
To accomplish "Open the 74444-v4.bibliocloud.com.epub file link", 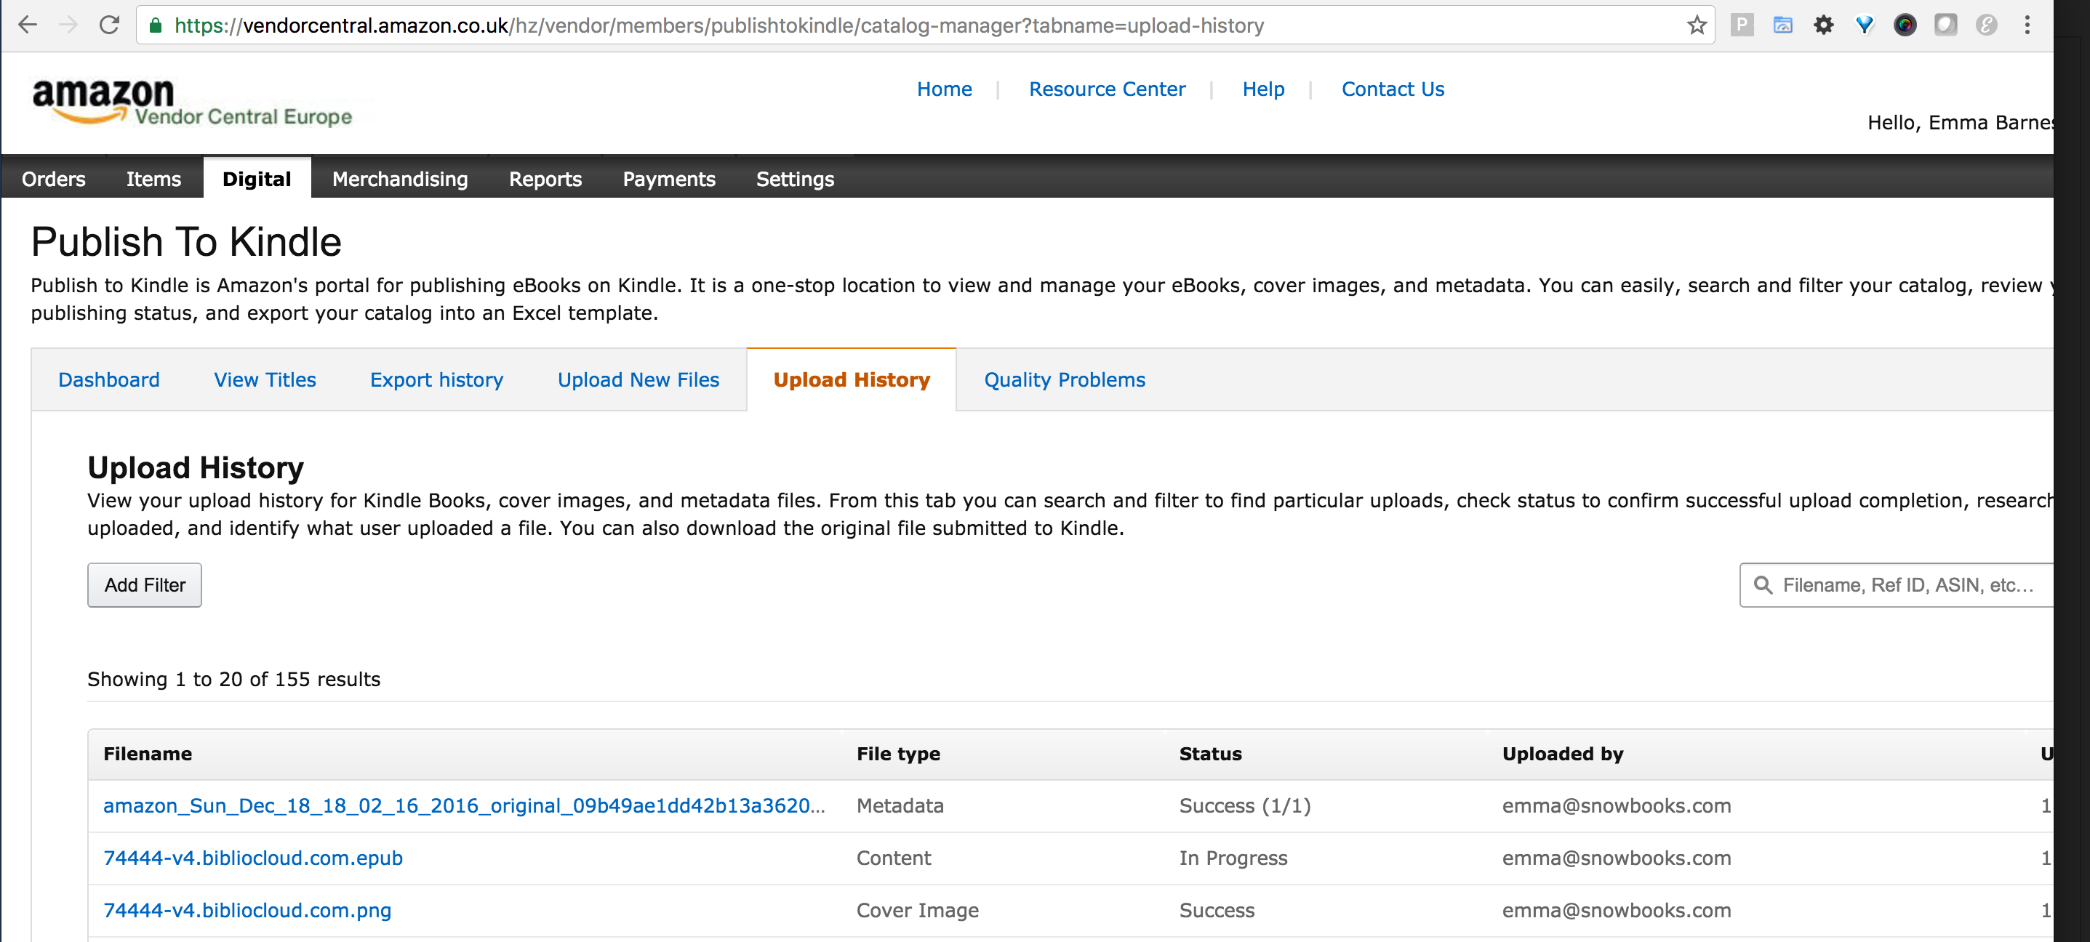I will pos(252,858).
